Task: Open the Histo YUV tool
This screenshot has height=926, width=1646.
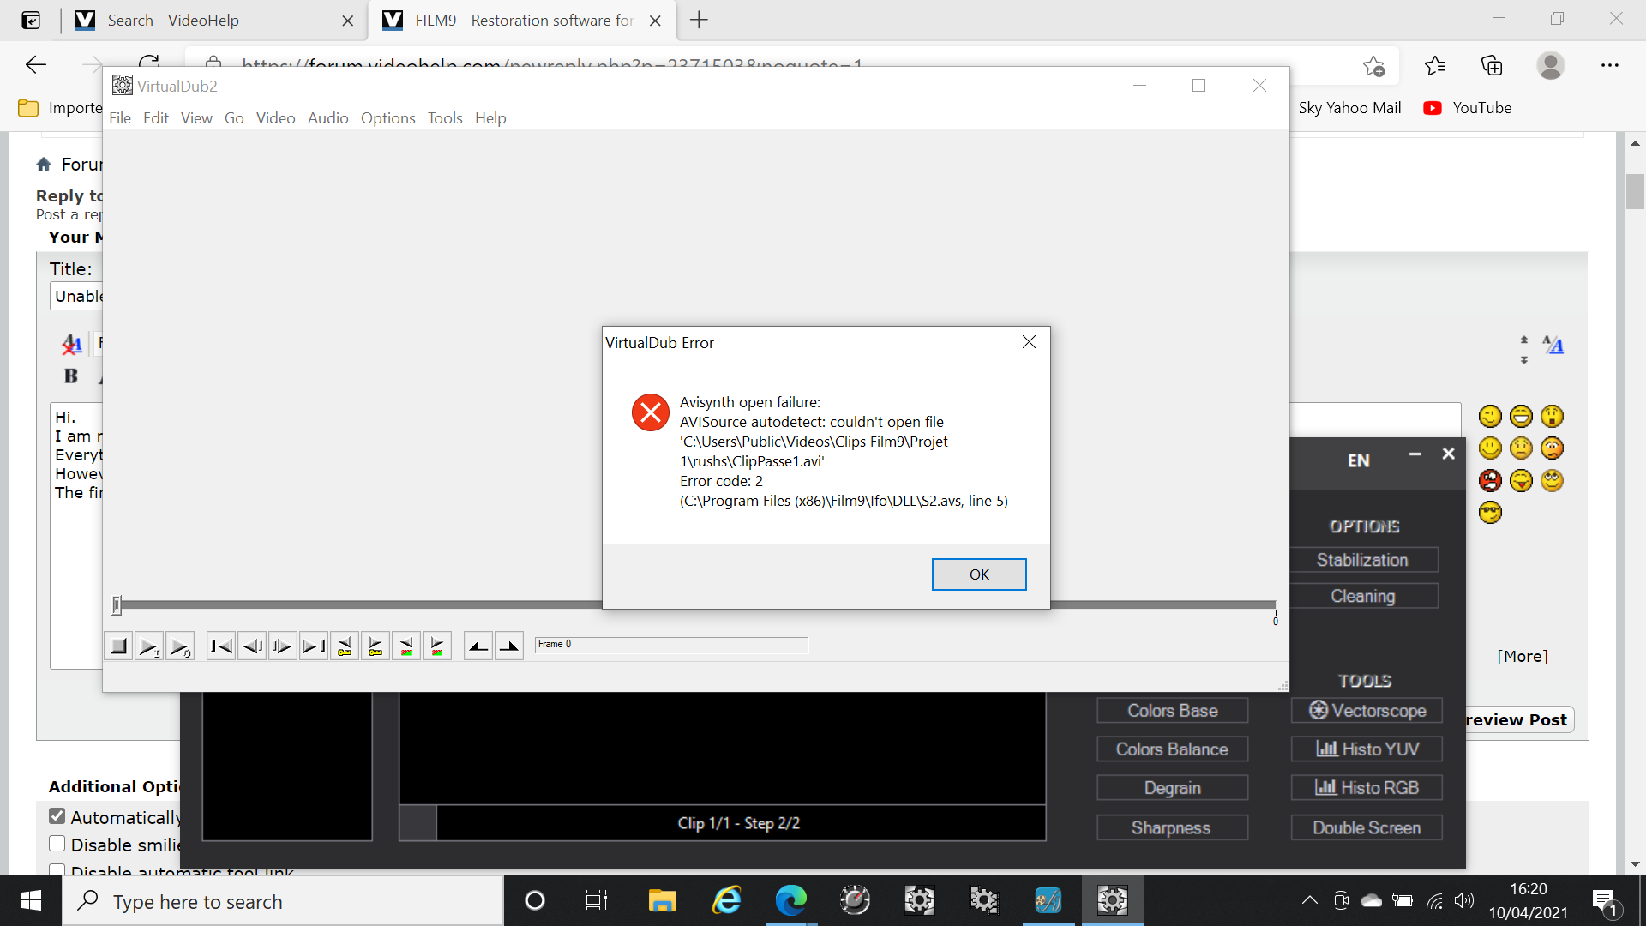Action: (x=1367, y=749)
